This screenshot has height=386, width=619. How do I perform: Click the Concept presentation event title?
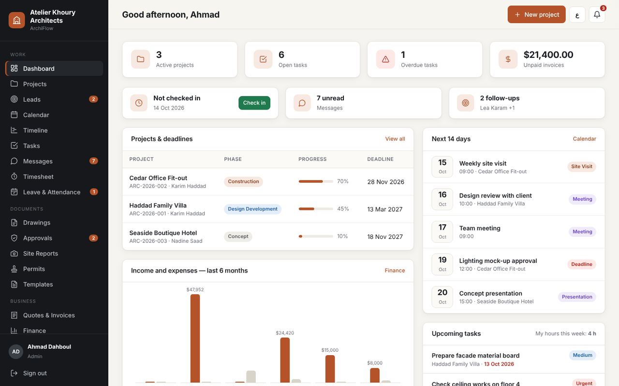pos(490,293)
